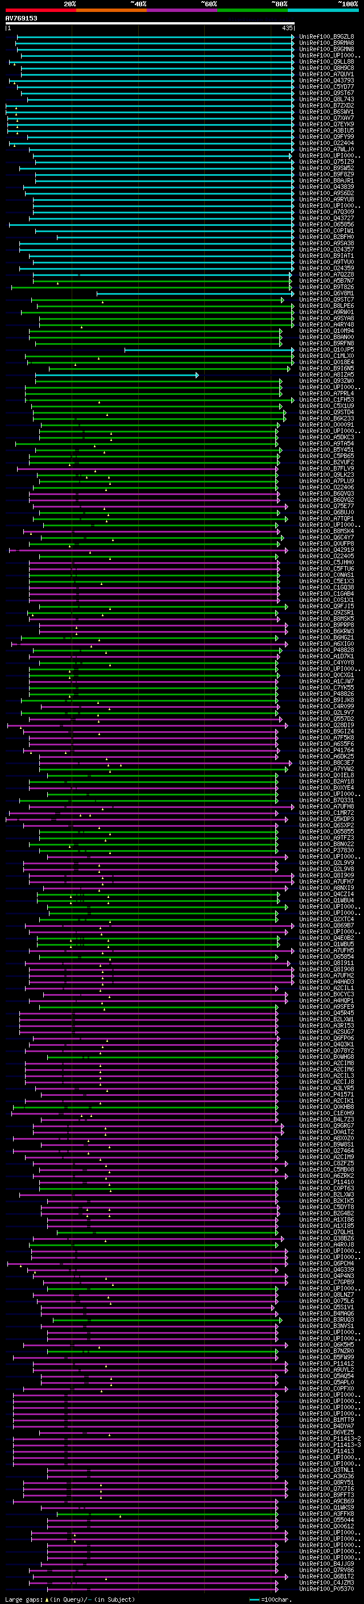
Task: Click the UniRef100_Q7QLH1 label
Action: click(x=326, y=1232)
